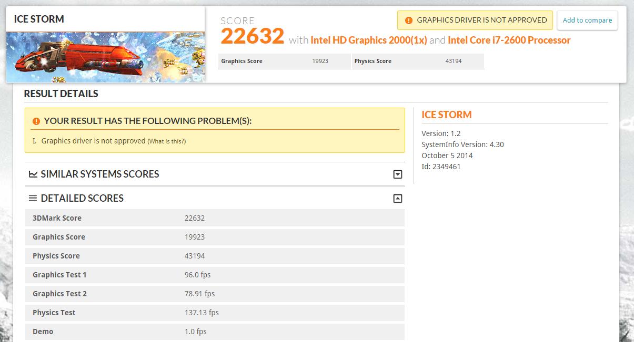Expand the Similar Systems Scores section arrow
Screen dimensions: 634x342
click(398, 174)
